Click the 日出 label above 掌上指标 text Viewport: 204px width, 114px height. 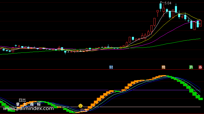[22, 100]
